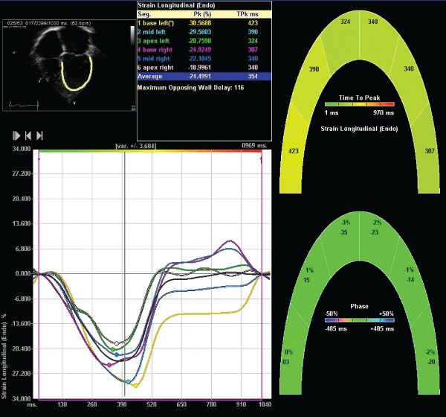The height and width of the screenshot is (417, 446).
Task: Select the '5 mid right' segment row
Action: click(x=204, y=58)
